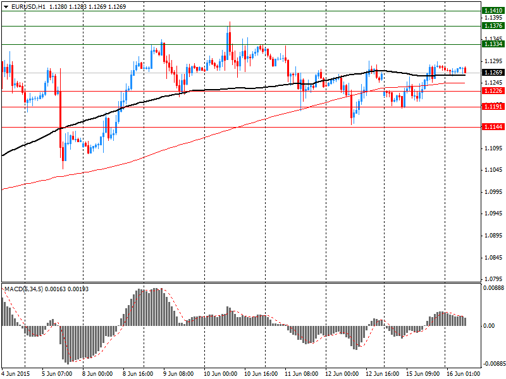The image size is (506, 379).
Task: Click the 1.0845 price axis value
Action: tap(494, 258)
